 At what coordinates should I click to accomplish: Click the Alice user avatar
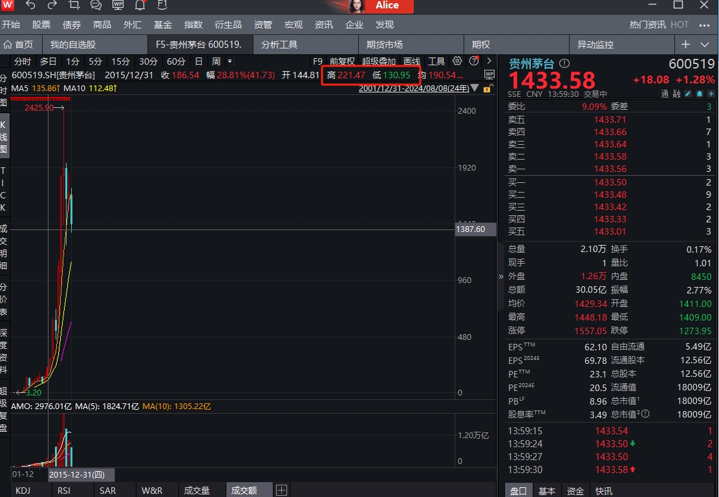coord(357,6)
